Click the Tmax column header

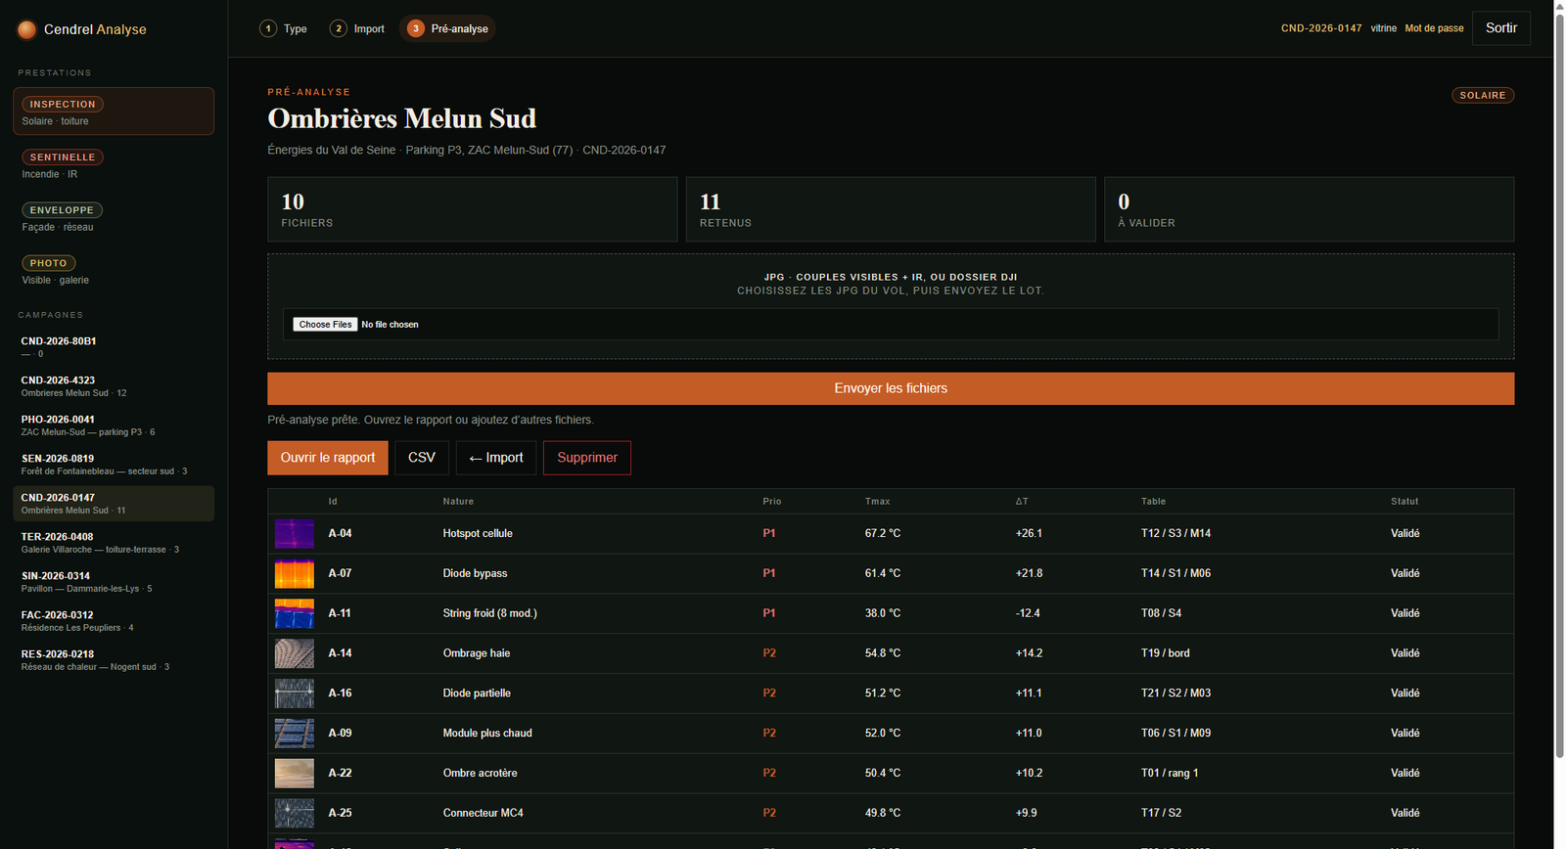point(877,502)
